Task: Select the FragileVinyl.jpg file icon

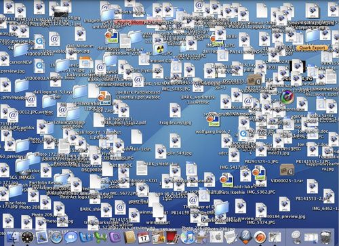Action: click(x=175, y=110)
